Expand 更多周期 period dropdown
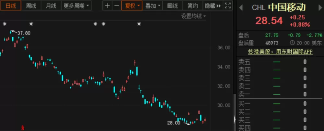This screenshot has width=324, height=131. click(x=76, y=5)
